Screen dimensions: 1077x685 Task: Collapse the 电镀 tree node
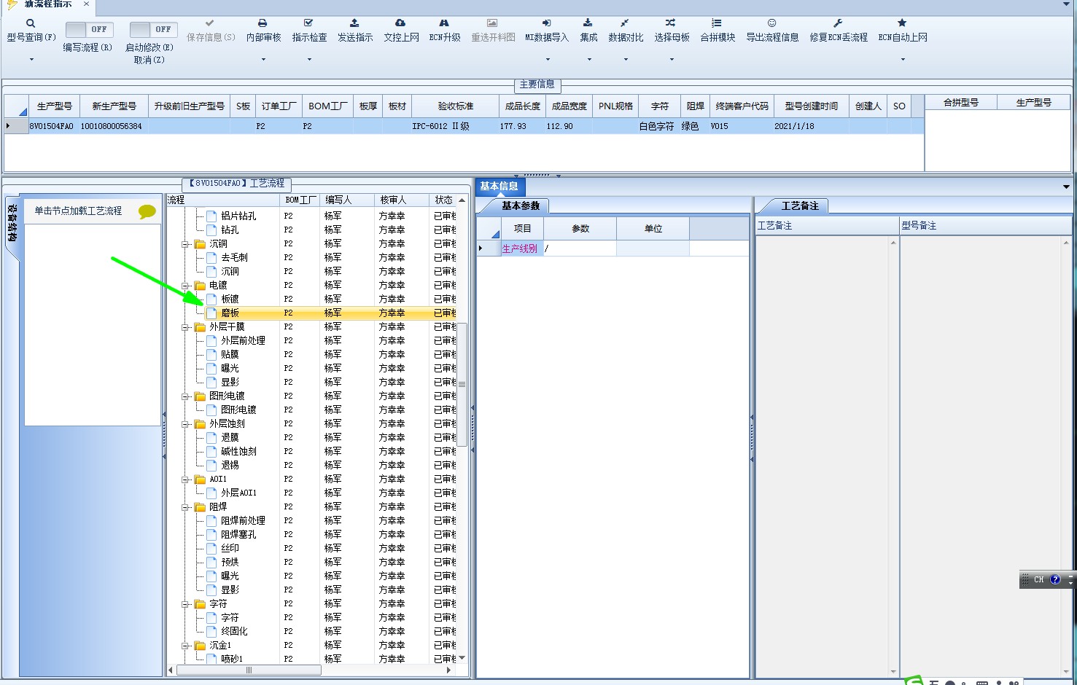pyautogui.click(x=186, y=286)
